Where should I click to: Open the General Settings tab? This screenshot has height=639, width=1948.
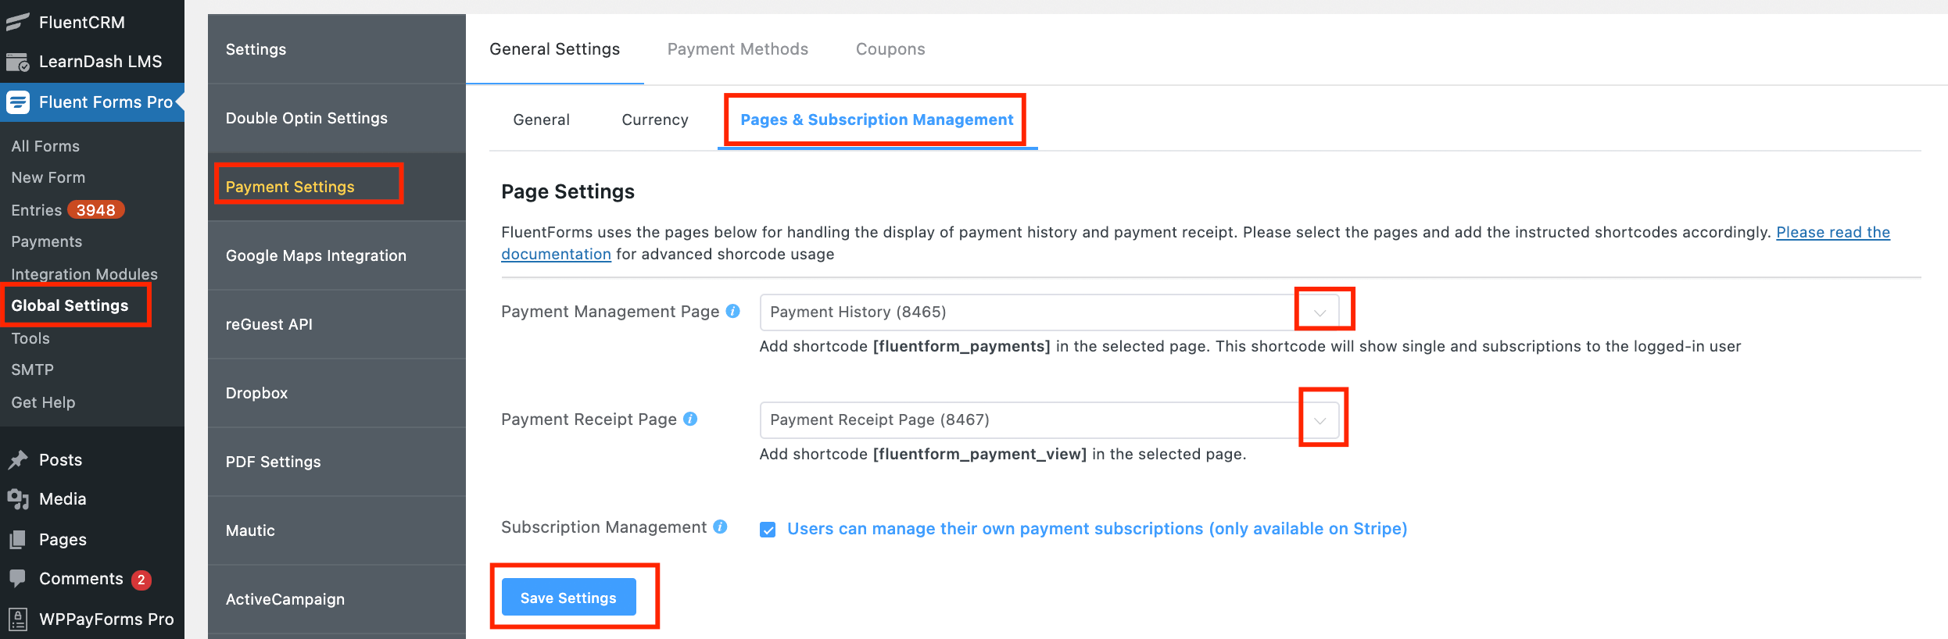point(554,49)
